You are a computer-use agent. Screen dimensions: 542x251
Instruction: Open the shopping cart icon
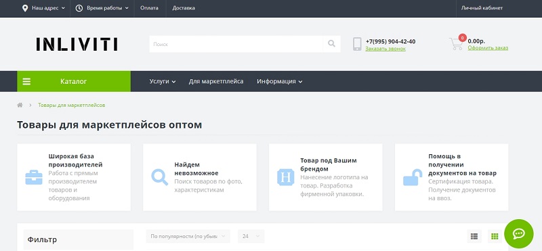pyautogui.click(x=456, y=44)
